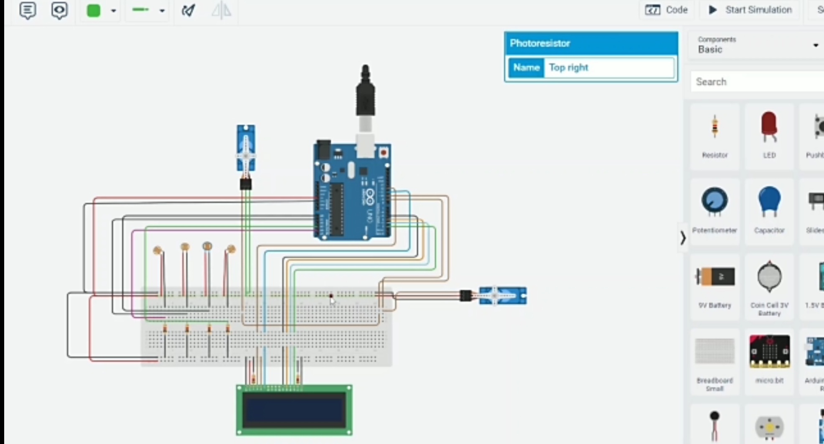Select the Breadboard Small component
Viewport: 824px width, 444px height.
click(715, 362)
